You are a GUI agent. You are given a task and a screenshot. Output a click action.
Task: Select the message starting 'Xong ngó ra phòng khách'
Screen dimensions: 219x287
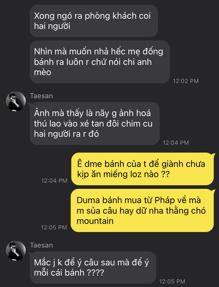point(94,21)
